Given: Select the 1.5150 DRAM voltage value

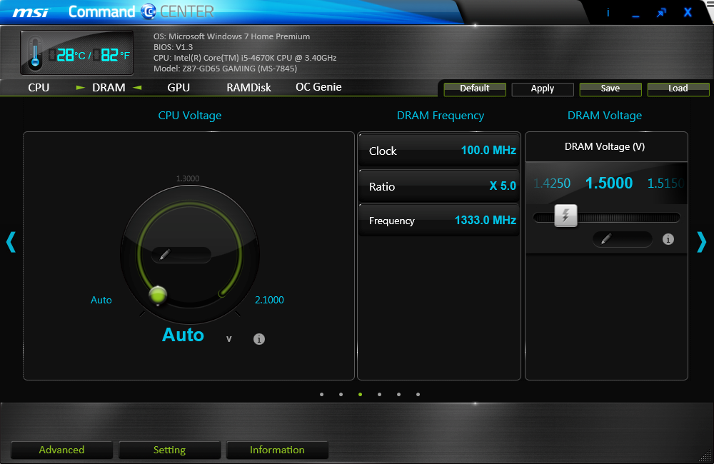Looking at the screenshot, I should point(665,183).
